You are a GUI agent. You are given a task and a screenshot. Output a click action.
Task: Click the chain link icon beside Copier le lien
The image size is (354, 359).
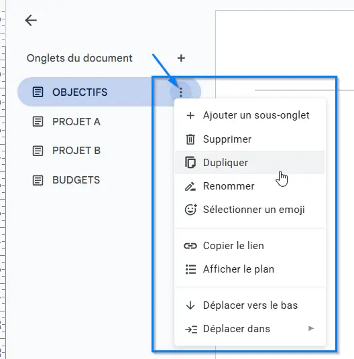[190, 246]
